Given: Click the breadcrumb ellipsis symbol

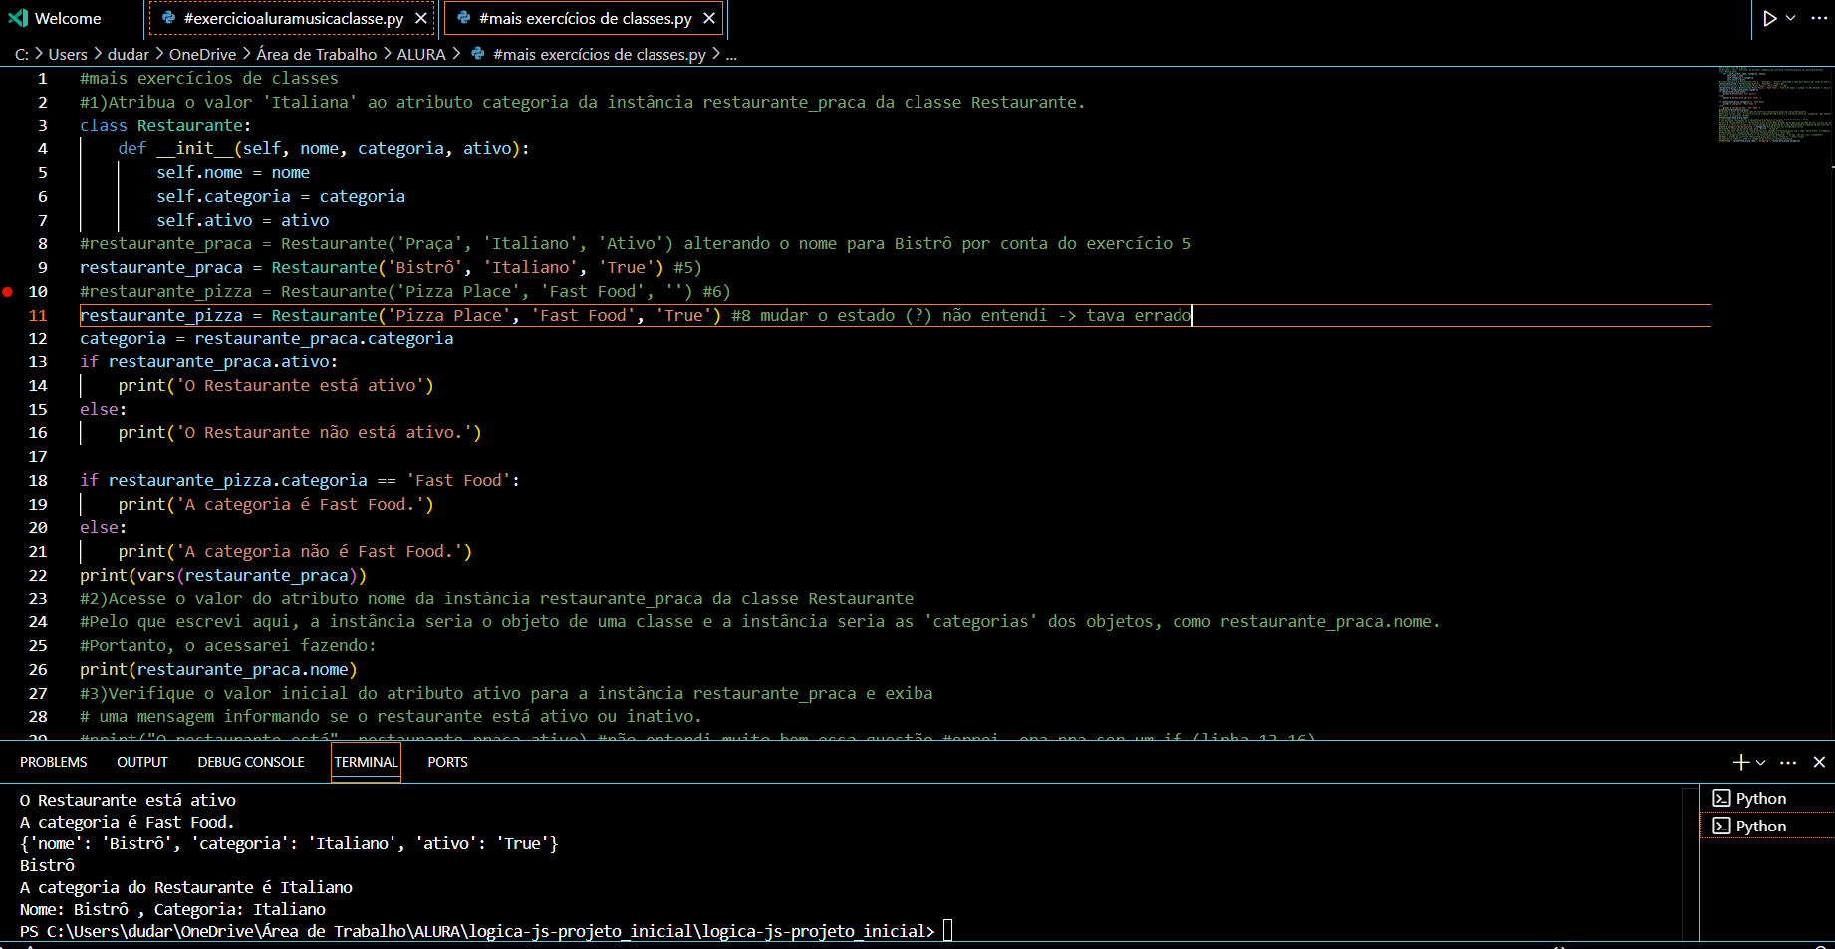Looking at the screenshot, I should 731,54.
